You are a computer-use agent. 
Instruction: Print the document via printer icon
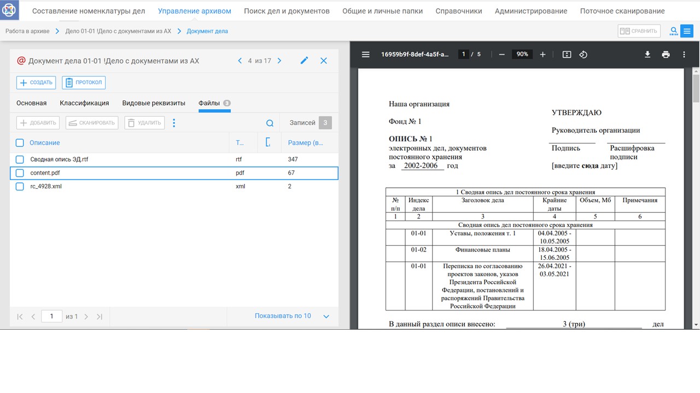click(x=666, y=55)
